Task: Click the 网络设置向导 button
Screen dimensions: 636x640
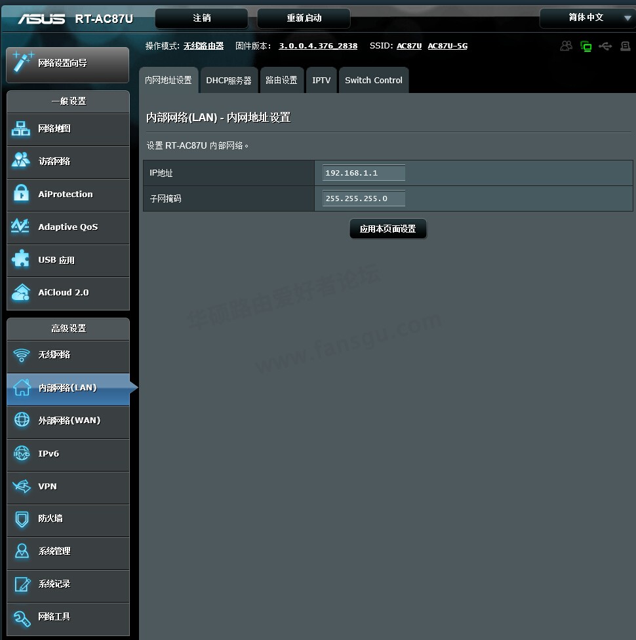Action: (68, 64)
